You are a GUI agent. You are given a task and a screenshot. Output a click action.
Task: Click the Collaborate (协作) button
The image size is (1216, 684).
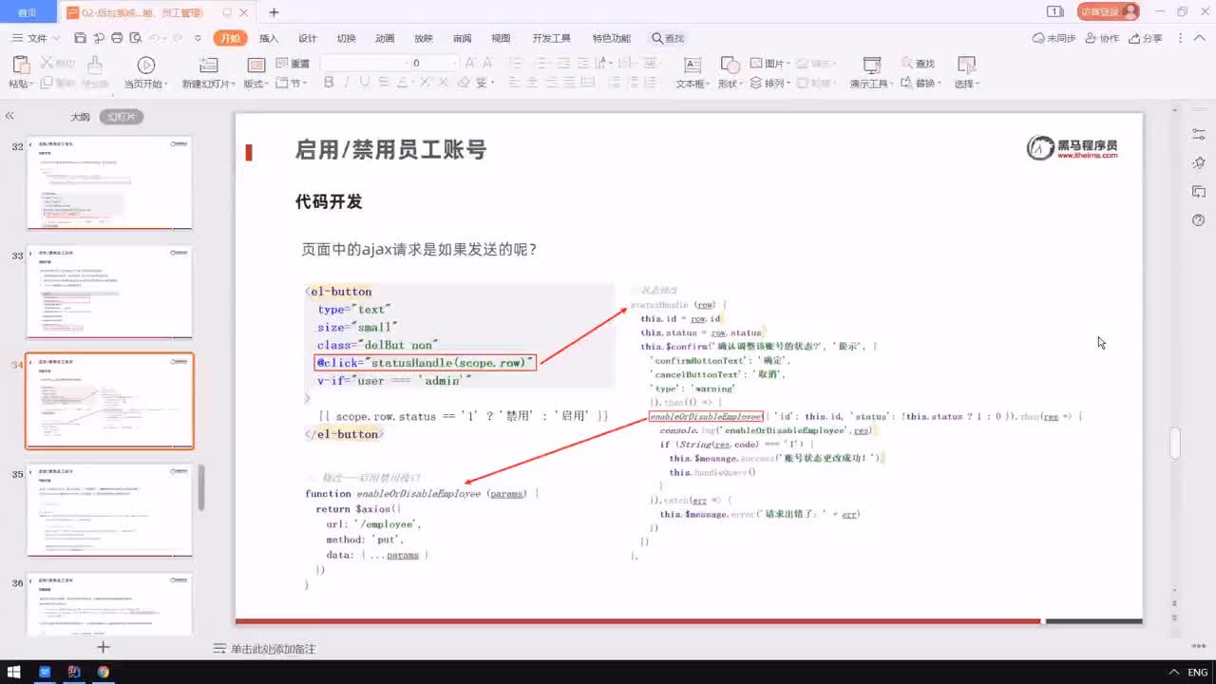coord(1102,38)
